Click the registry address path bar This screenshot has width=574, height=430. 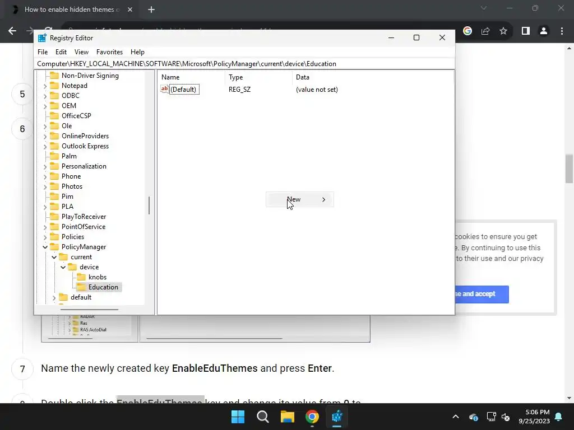tap(244, 64)
